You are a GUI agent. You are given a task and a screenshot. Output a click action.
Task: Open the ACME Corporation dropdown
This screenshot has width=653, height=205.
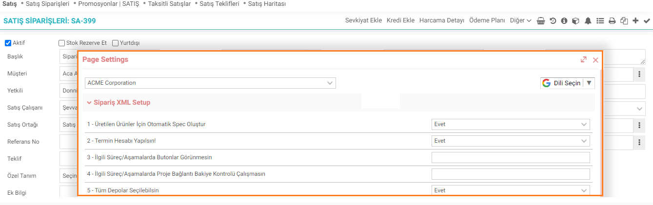pyautogui.click(x=210, y=83)
